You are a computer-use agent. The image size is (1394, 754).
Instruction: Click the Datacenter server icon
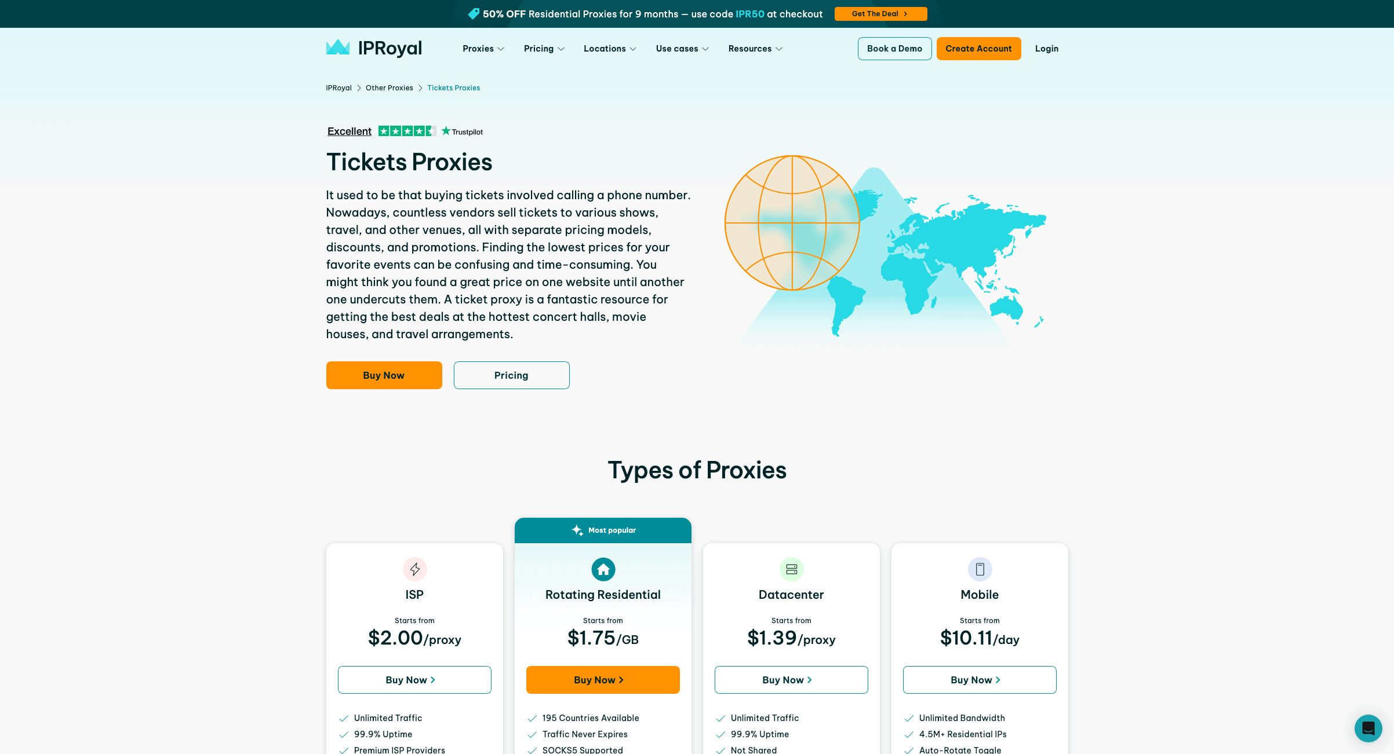click(x=791, y=569)
